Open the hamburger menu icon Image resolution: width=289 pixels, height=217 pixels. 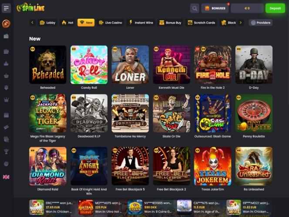tap(6, 8)
